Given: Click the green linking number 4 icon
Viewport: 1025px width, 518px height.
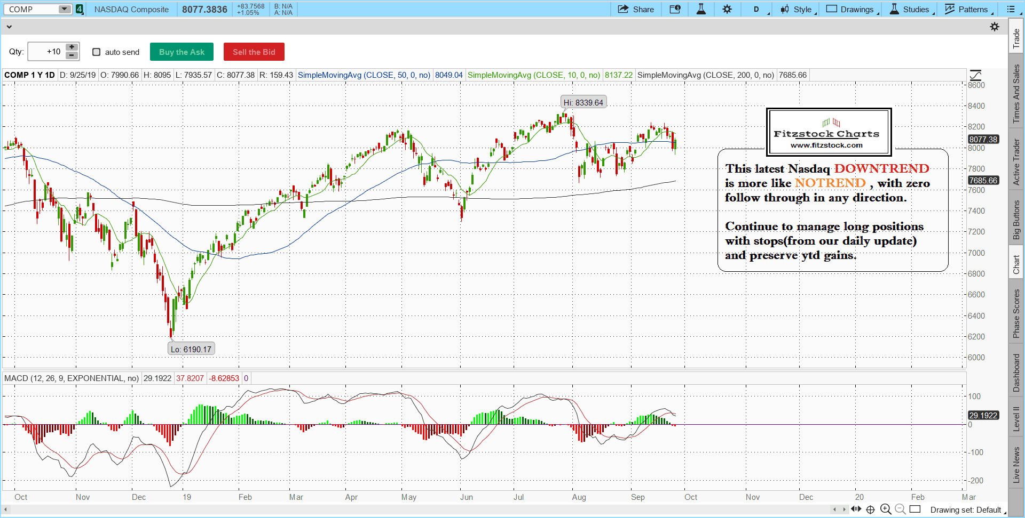Looking at the screenshot, I should pyautogui.click(x=80, y=9).
